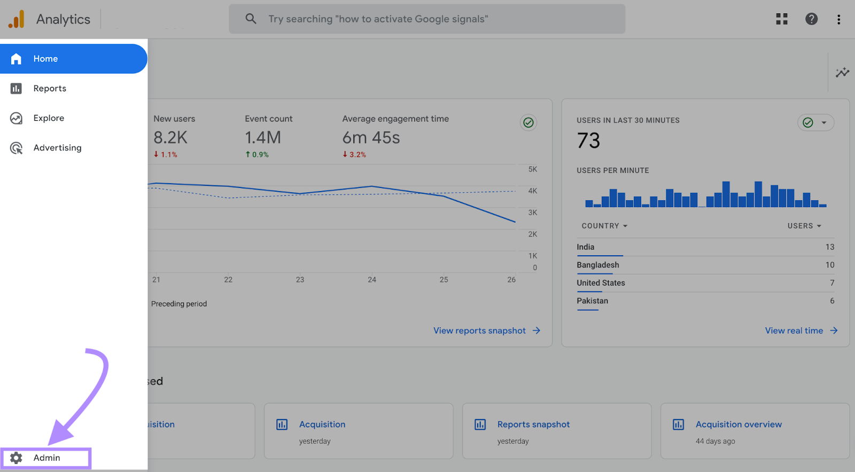Open Reports from the sidebar menu
This screenshot has height=472, width=855.
(50, 89)
